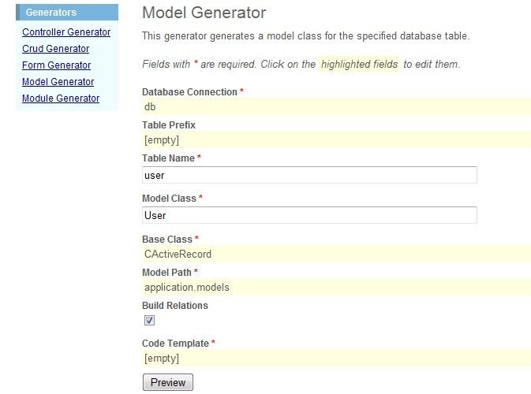The height and width of the screenshot is (394, 531).
Task: Open the Form Generator link
Action: coord(56,65)
